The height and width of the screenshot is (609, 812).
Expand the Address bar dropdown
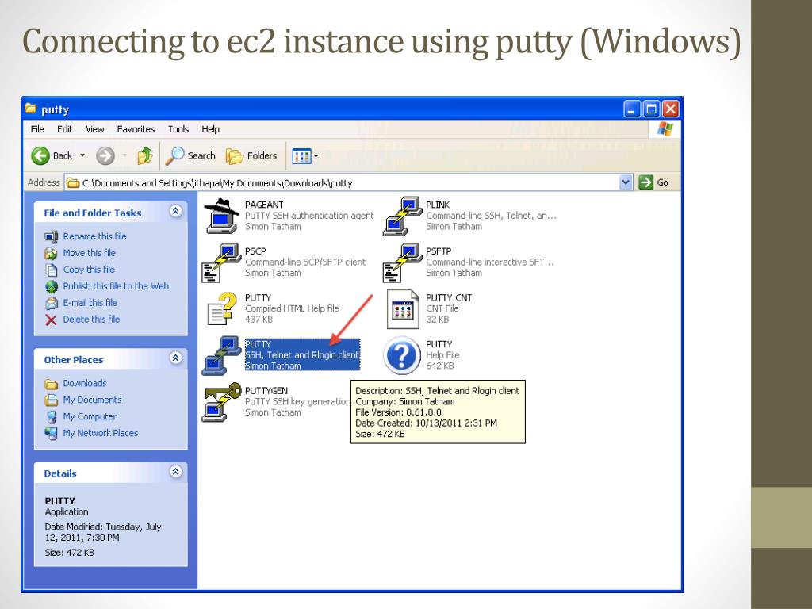626,182
